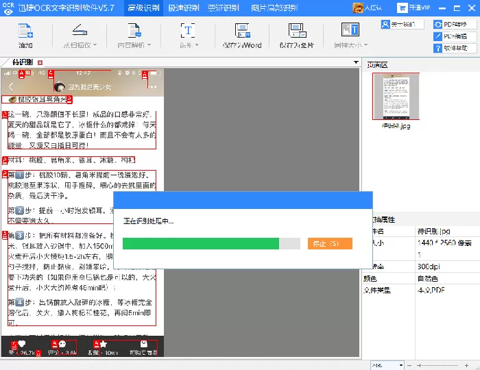Open the PDF转换 tool
The image size is (480, 370).
click(x=455, y=25)
